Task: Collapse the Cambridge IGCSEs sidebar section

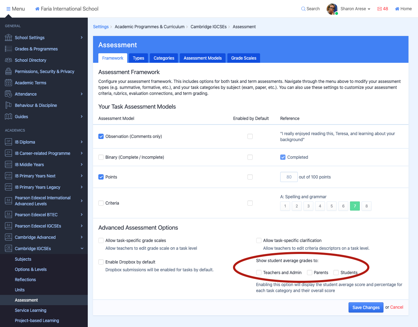Action: pos(82,248)
